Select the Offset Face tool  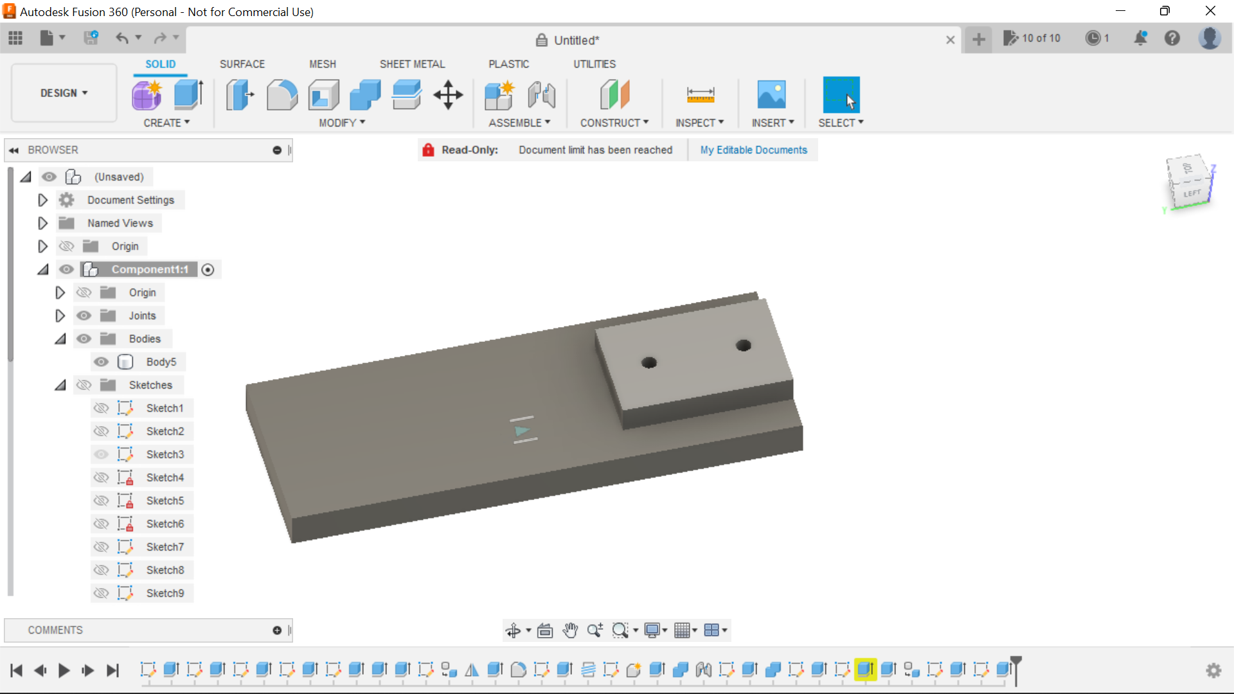click(x=407, y=95)
